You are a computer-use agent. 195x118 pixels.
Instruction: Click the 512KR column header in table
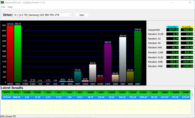pyautogui.click(x=143, y=93)
